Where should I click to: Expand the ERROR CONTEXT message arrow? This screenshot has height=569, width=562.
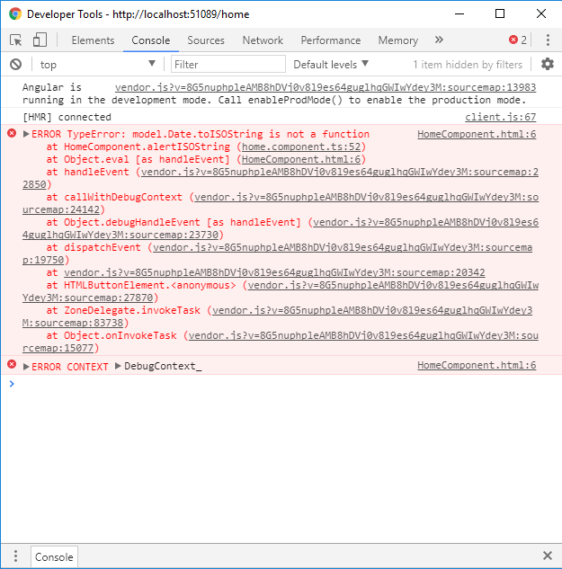click(x=26, y=367)
